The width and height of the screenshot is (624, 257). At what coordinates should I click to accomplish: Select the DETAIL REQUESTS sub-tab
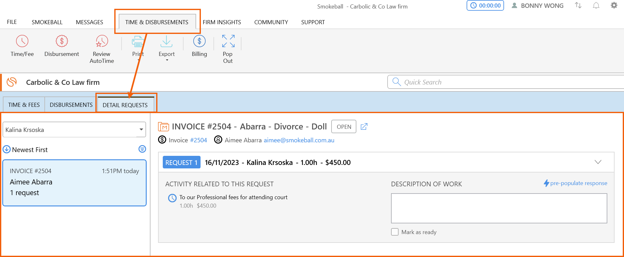[x=125, y=105]
